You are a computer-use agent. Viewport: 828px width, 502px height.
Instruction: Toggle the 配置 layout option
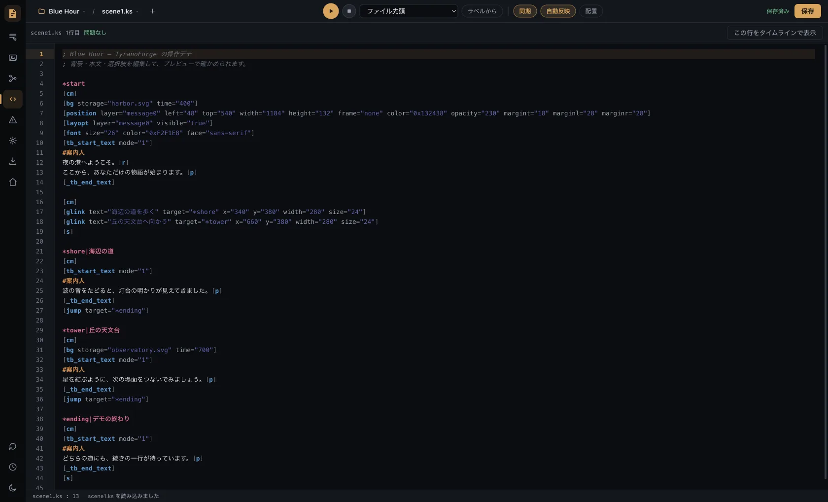[x=591, y=11]
